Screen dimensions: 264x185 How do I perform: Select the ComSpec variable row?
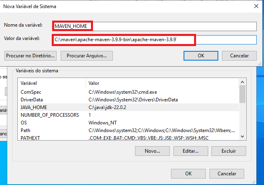[129, 92]
